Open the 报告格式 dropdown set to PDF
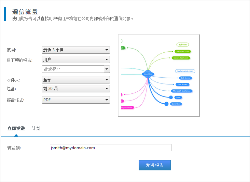 pyautogui.click(x=75, y=100)
